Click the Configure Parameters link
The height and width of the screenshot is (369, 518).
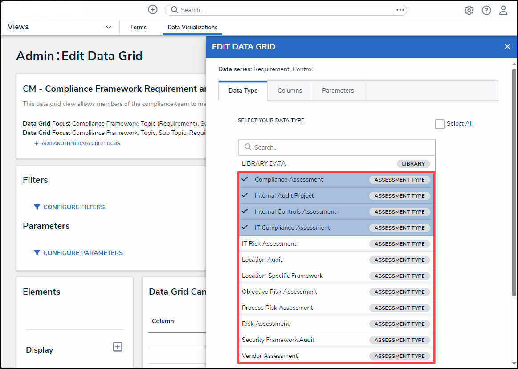(x=83, y=253)
